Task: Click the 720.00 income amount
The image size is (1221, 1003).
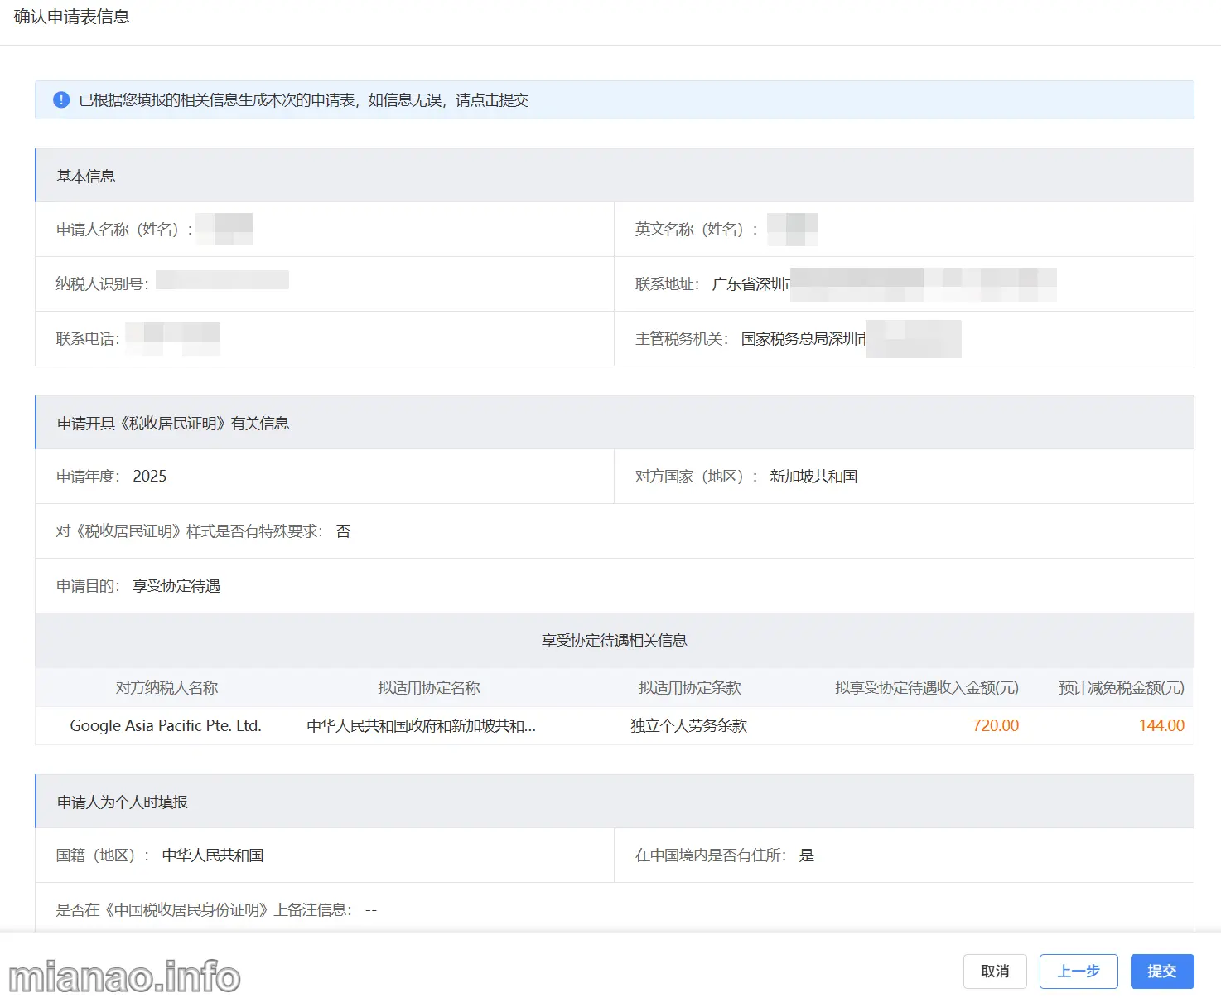Action: click(995, 726)
